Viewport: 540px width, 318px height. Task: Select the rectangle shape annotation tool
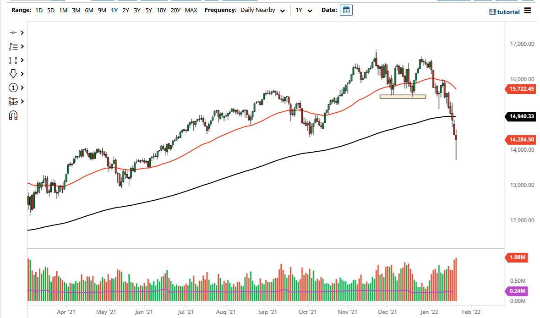(13, 60)
